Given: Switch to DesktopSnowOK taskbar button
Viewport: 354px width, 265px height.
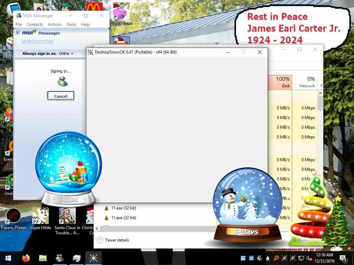Looking at the screenshot, I should coord(93,258).
